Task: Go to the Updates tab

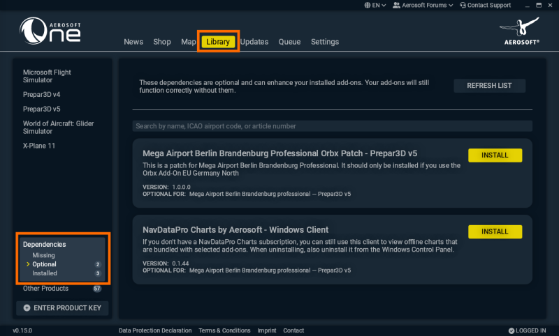Action: [x=254, y=42]
